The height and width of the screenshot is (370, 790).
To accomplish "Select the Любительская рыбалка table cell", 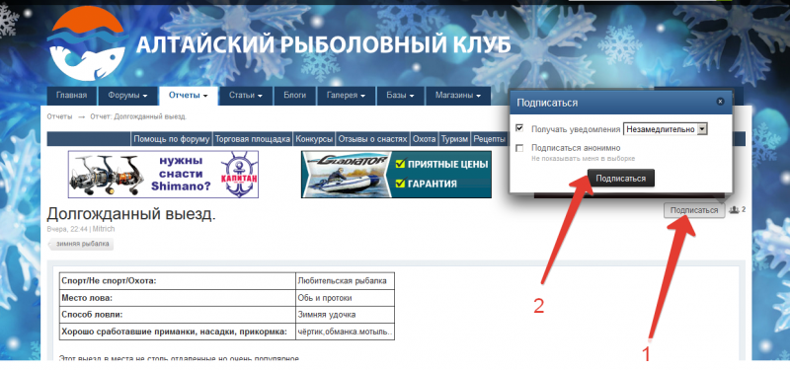I will (345, 281).
